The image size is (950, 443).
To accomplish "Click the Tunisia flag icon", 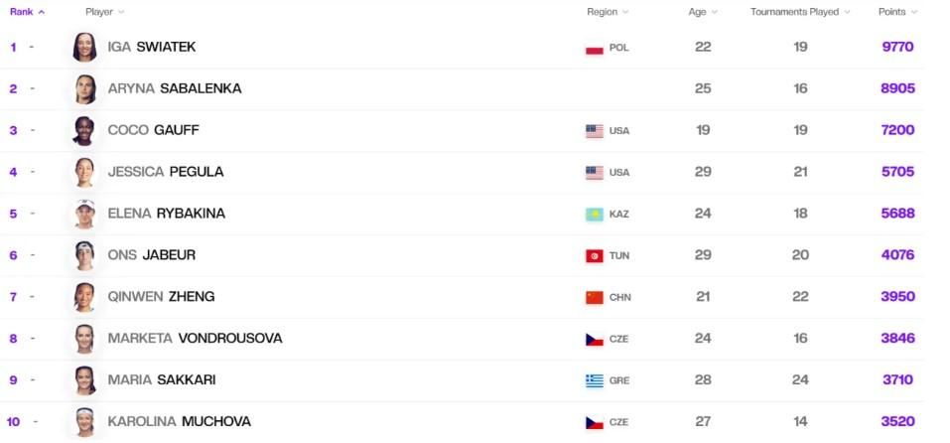I will 595,255.
